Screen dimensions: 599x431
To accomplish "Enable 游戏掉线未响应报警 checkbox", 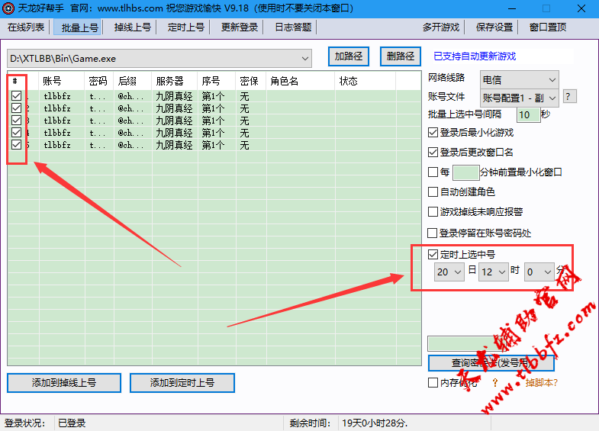I will (433, 212).
